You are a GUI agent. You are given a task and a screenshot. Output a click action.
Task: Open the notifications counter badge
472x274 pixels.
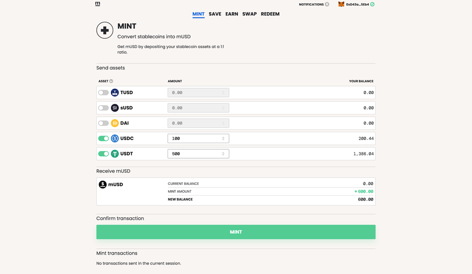[x=327, y=4]
